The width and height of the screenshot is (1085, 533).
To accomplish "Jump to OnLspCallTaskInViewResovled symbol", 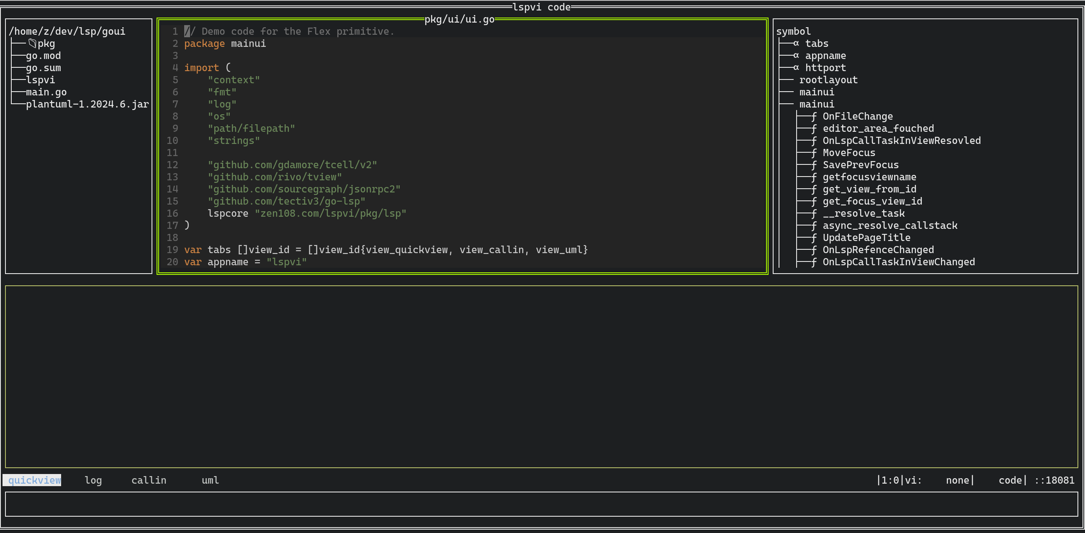I will (x=901, y=141).
